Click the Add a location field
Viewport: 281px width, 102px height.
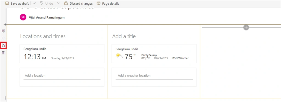(62, 75)
